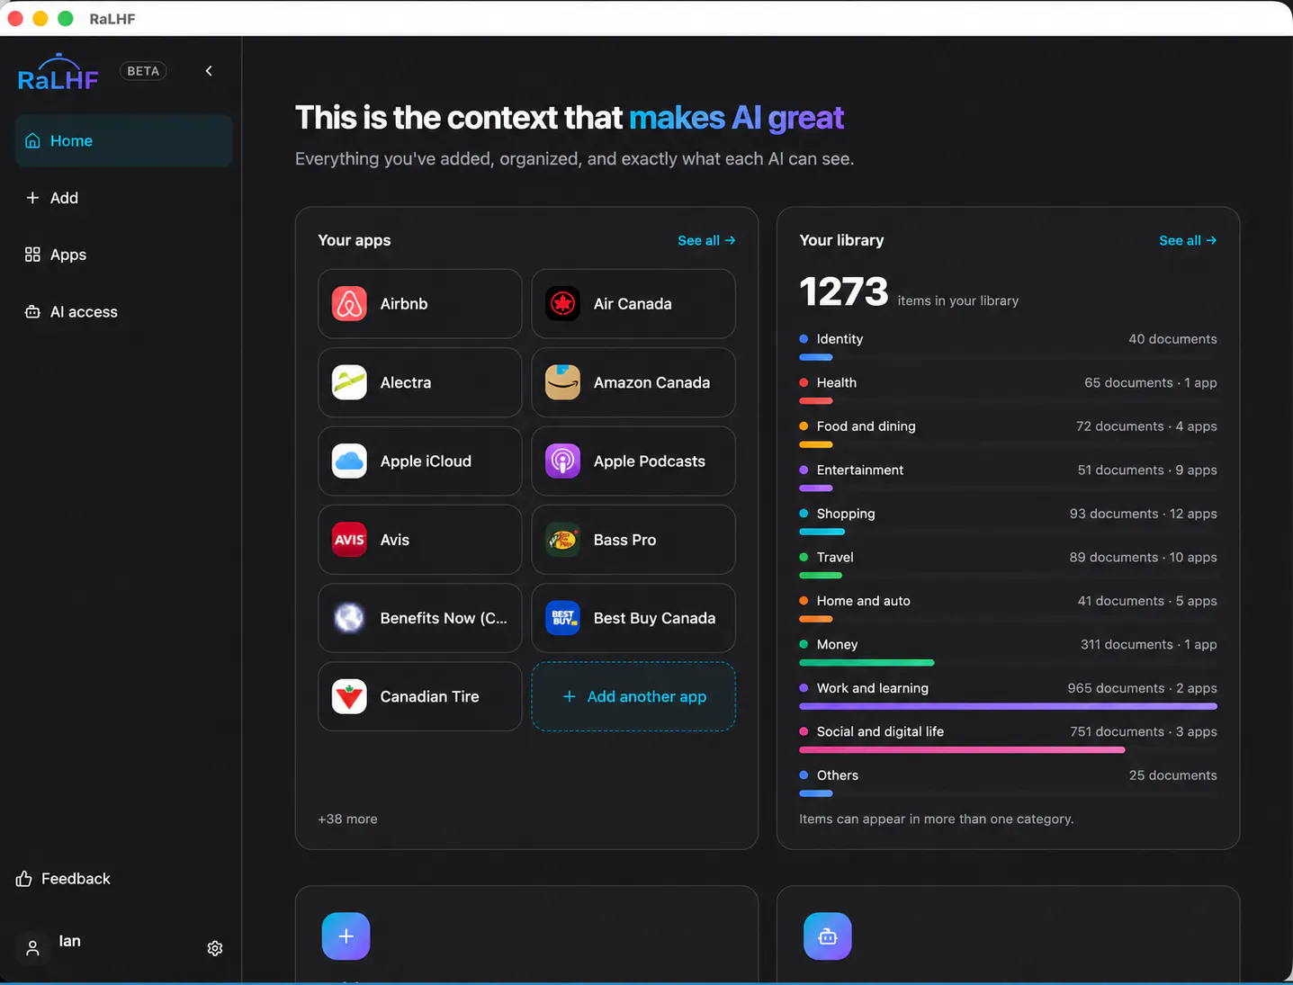Screen dimensions: 1293x985
Task: Click the Work and learning purple progress bar
Action: pyautogui.click(x=1008, y=706)
